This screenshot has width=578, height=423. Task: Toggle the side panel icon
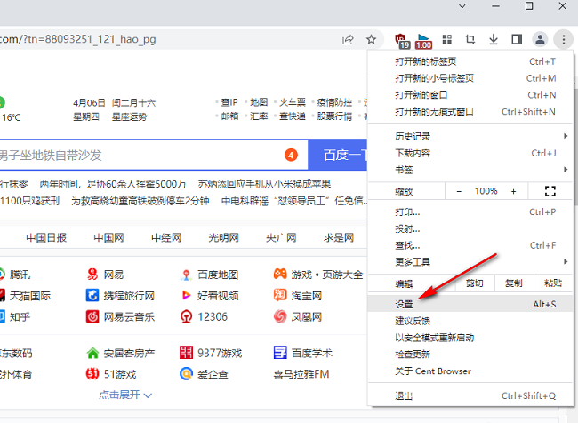pyautogui.click(x=517, y=40)
